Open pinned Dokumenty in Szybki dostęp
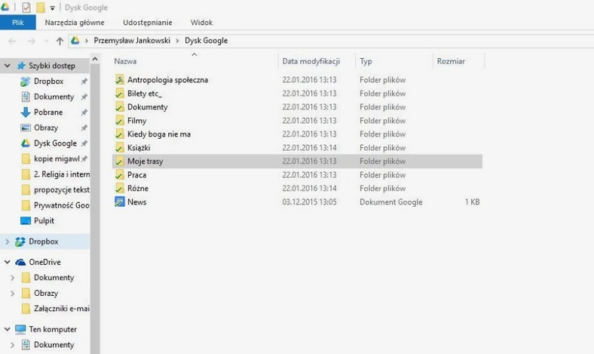 coord(54,97)
